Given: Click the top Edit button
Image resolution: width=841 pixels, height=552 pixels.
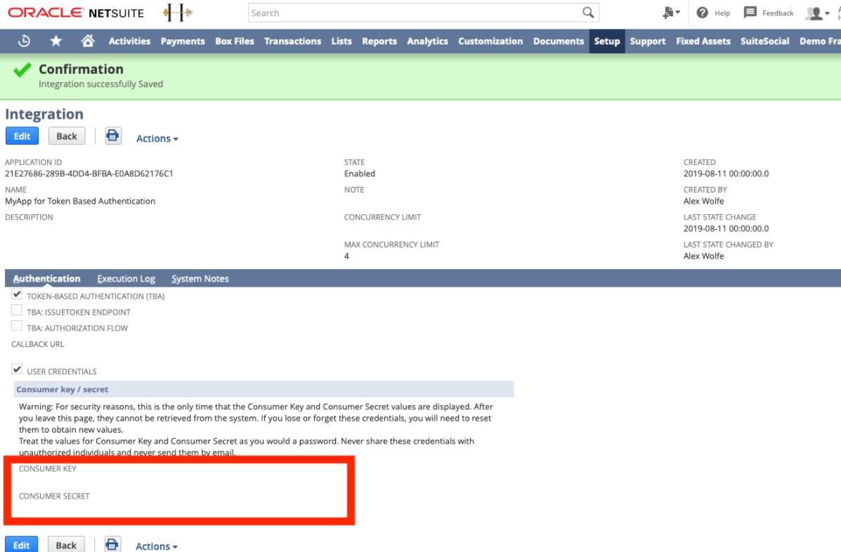Looking at the screenshot, I should tap(22, 136).
